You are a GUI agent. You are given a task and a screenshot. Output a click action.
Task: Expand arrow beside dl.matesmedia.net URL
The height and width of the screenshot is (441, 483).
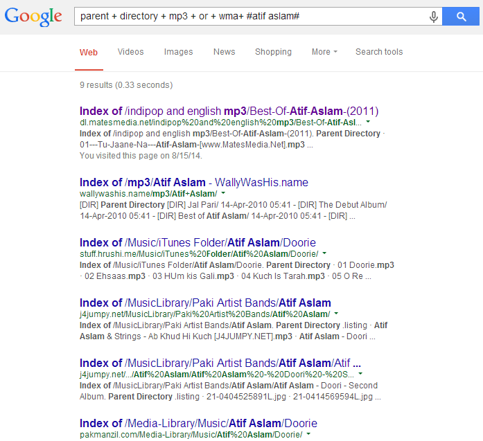pos(368,122)
